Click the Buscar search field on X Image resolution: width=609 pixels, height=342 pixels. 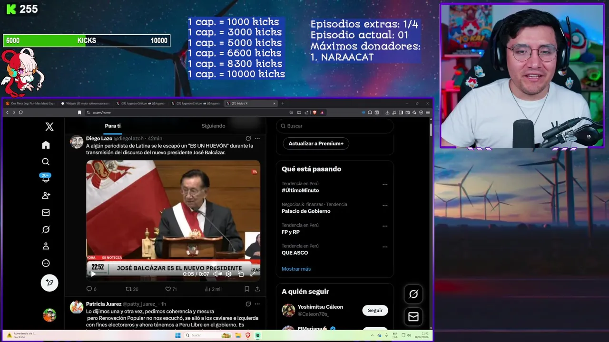tap(335, 126)
